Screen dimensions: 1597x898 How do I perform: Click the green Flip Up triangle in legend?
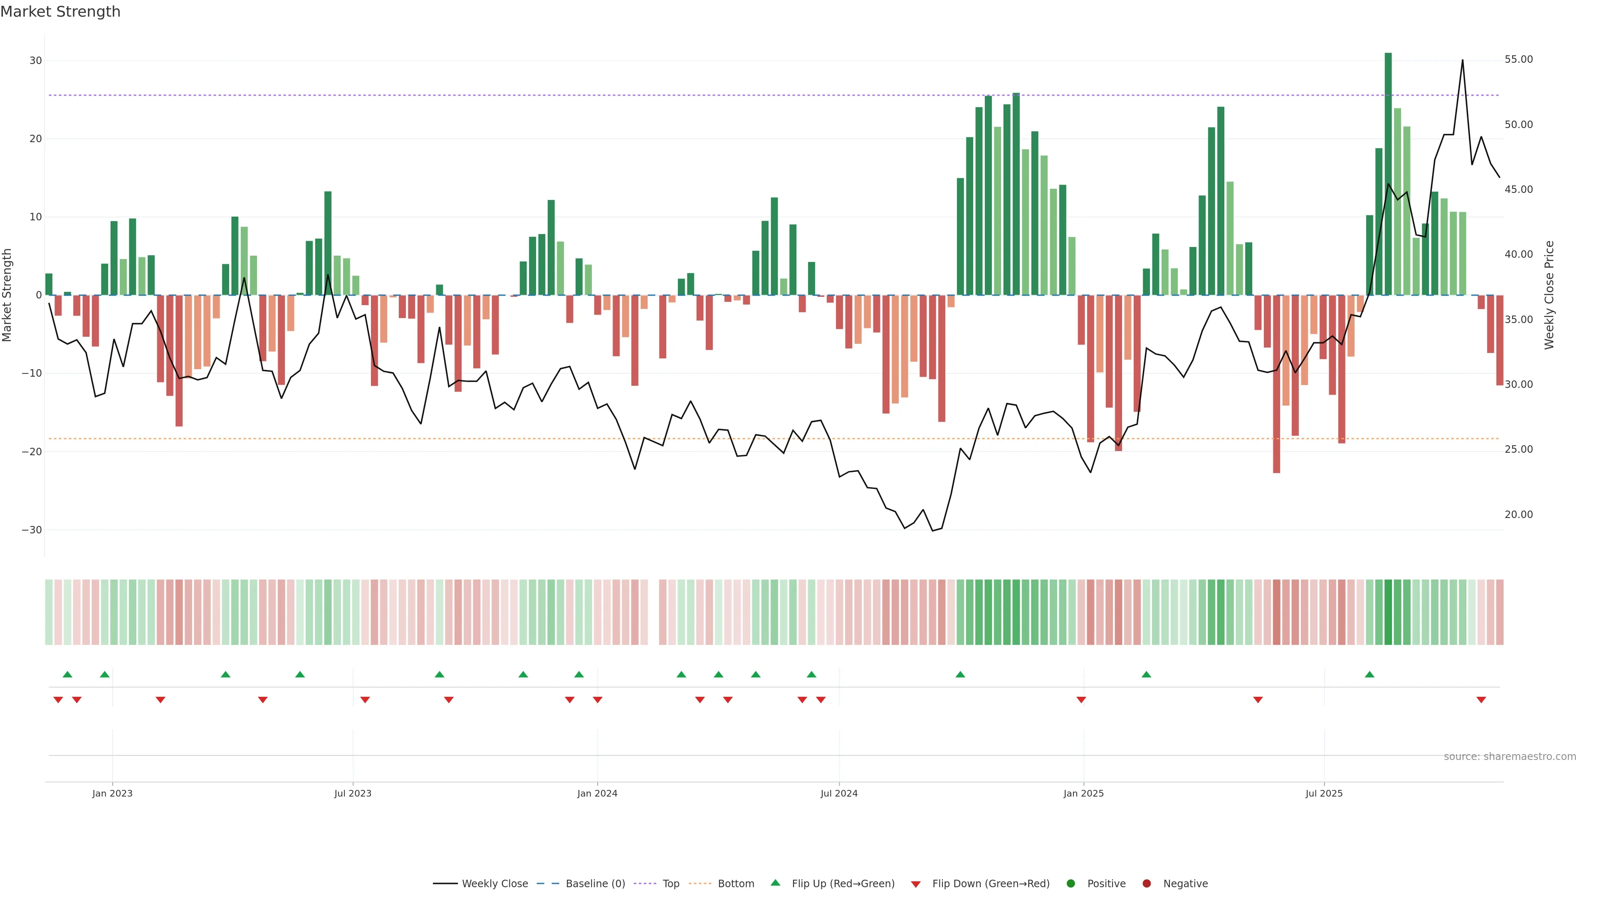click(775, 883)
